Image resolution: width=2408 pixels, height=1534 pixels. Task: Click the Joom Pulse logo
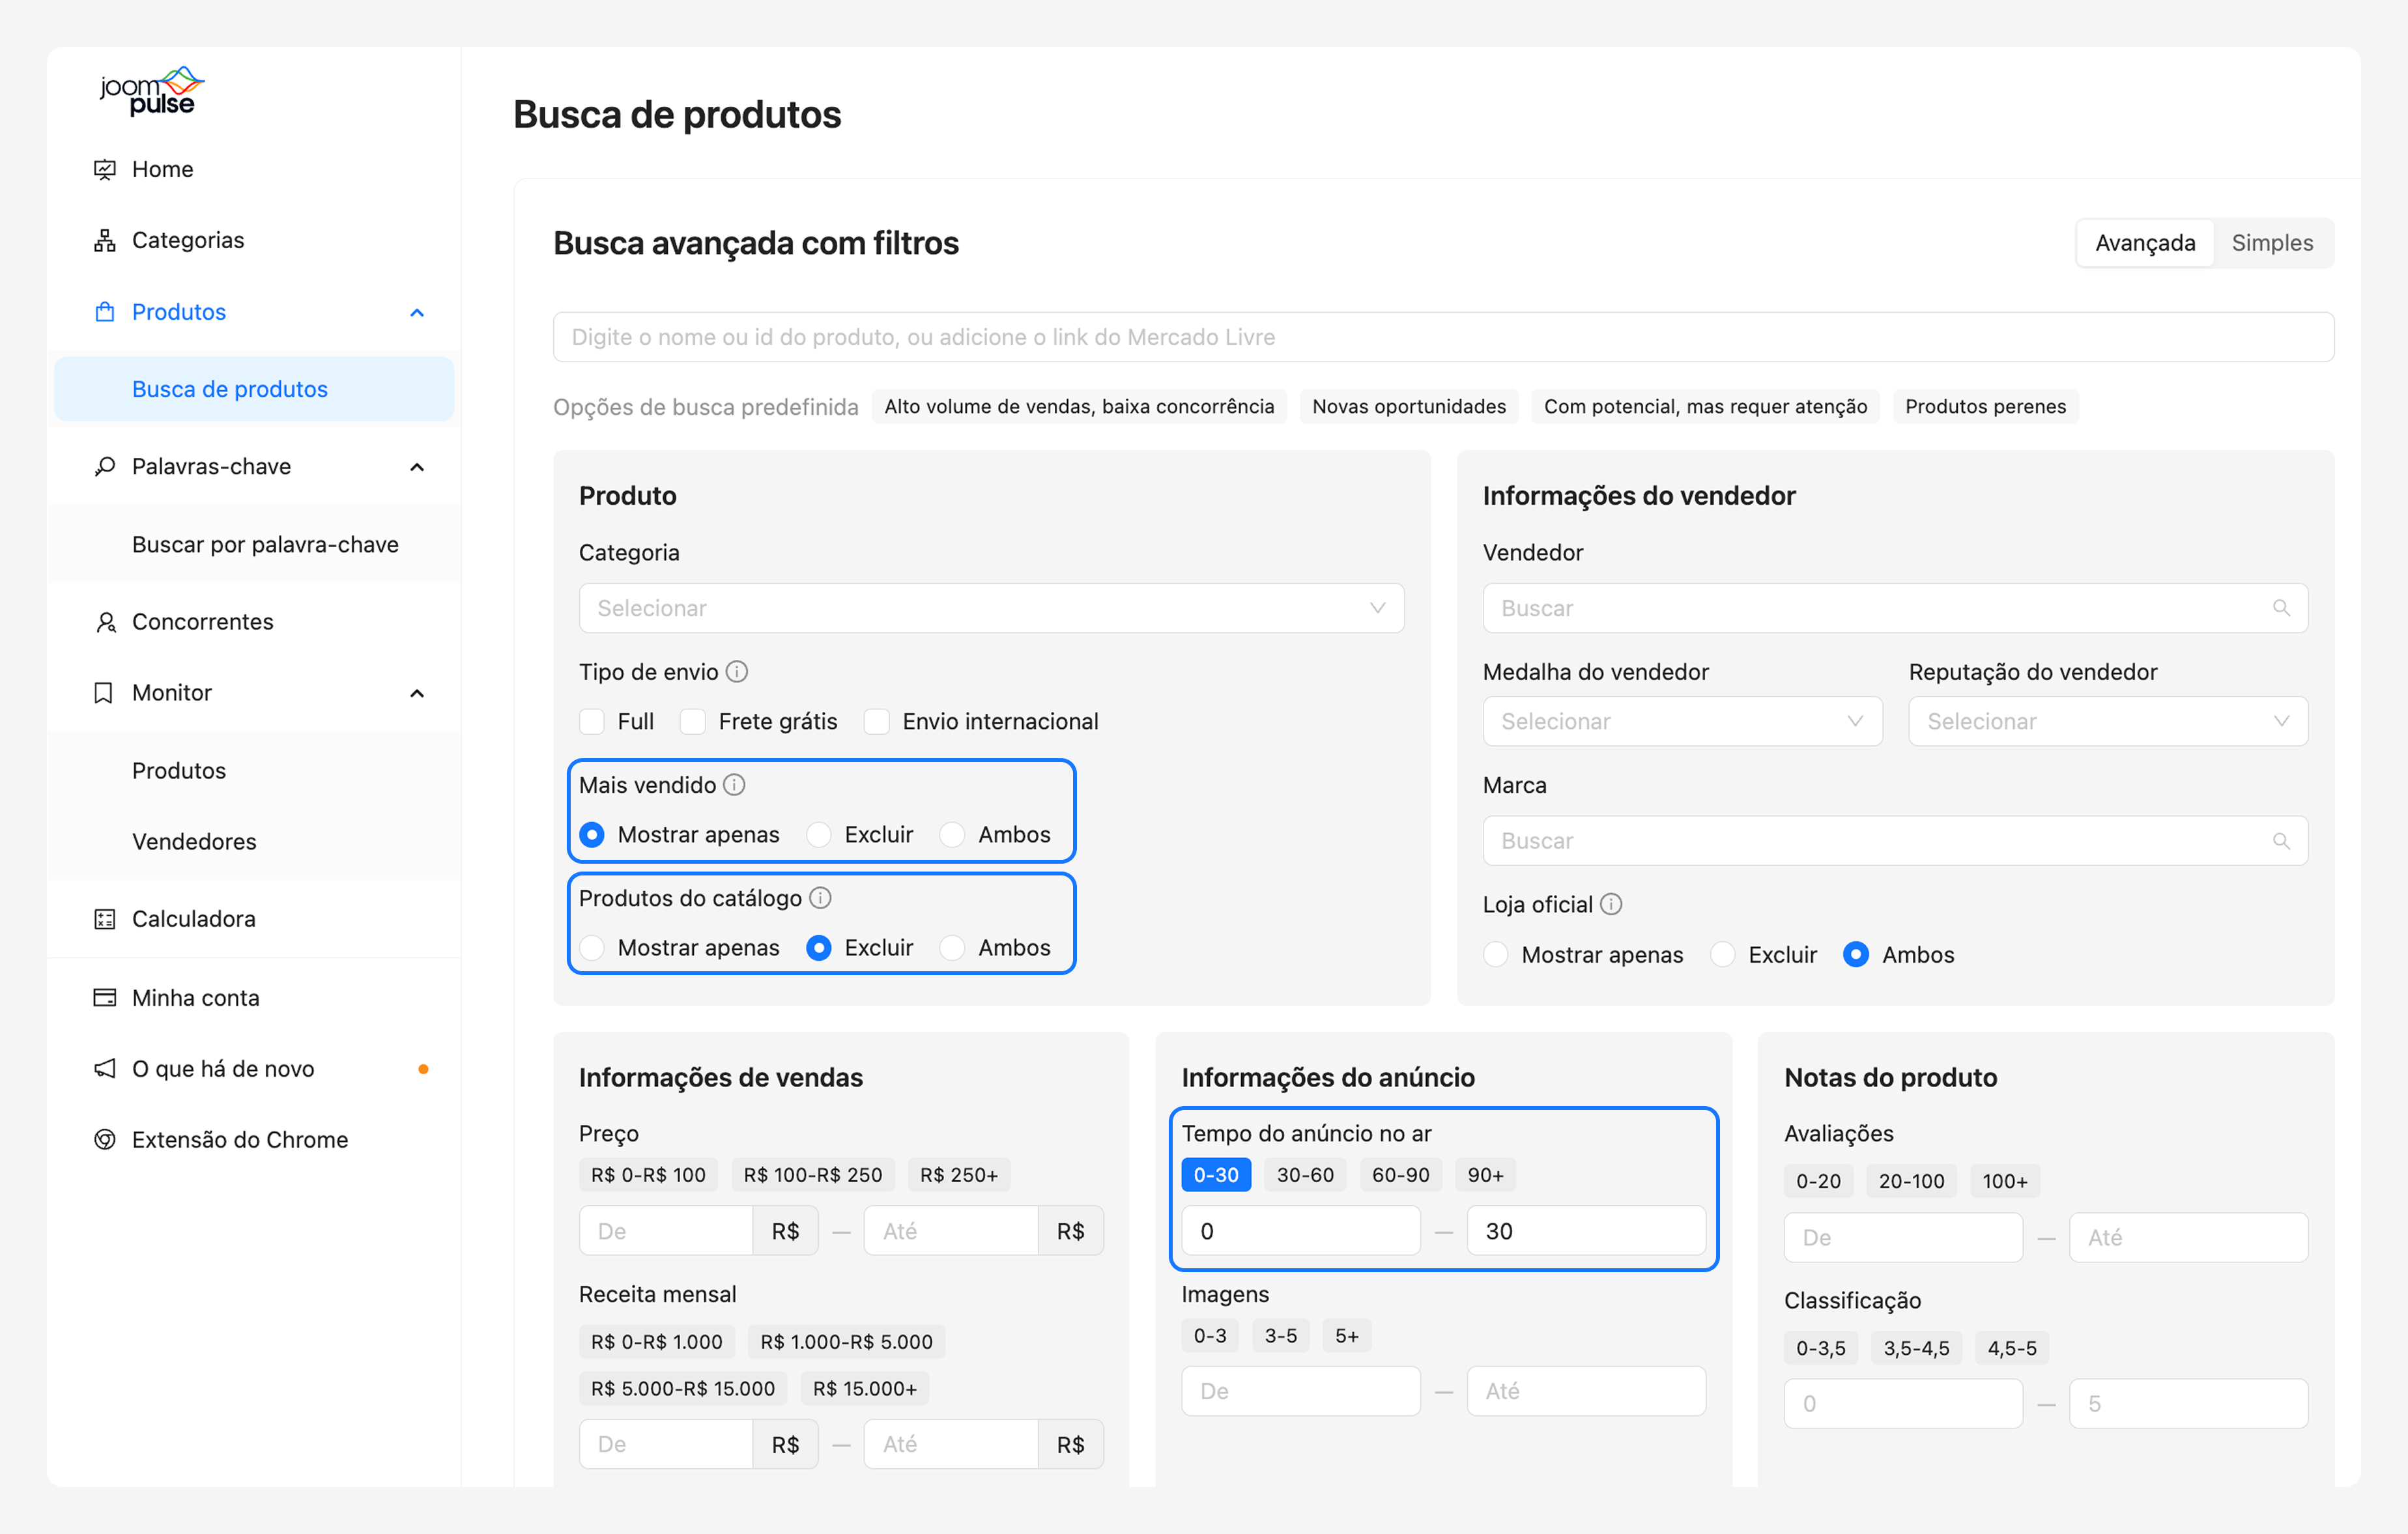click(152, 91)
